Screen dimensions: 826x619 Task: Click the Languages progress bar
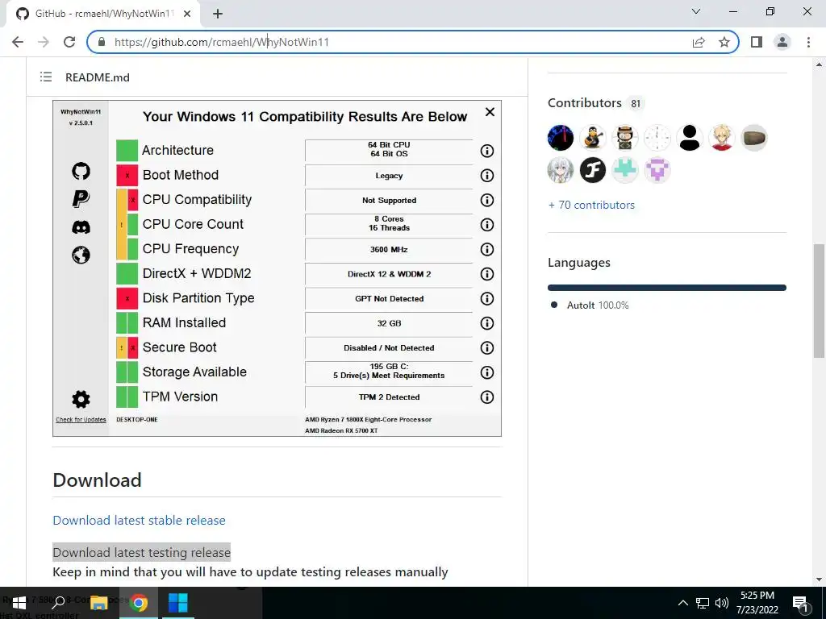[667, 288]
